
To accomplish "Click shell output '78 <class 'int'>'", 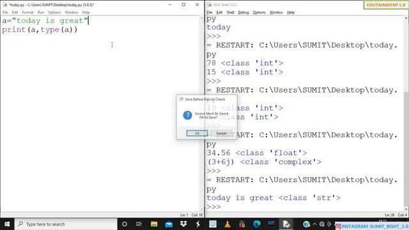I will pos(245,63).
